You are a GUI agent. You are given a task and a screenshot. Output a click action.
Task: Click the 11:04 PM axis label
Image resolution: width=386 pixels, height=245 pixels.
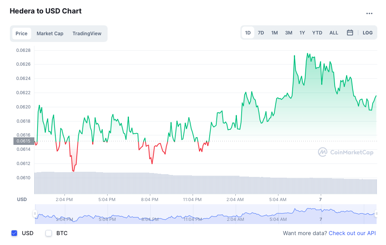(x=192, y=199)
